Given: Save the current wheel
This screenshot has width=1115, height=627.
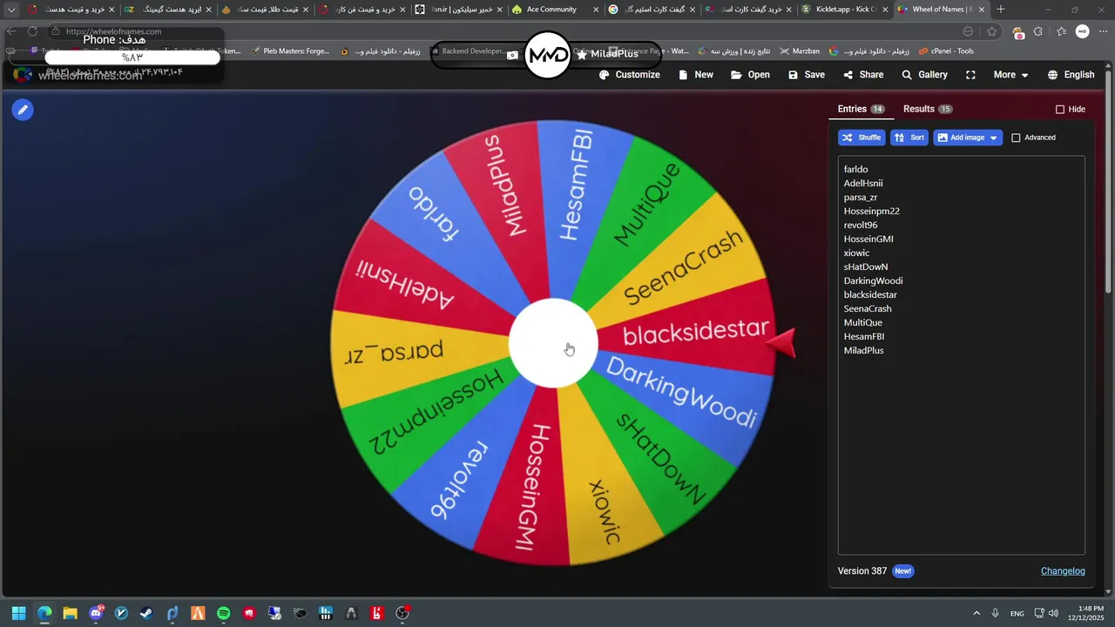Looking at the screenshot, I should click(807, 75).
